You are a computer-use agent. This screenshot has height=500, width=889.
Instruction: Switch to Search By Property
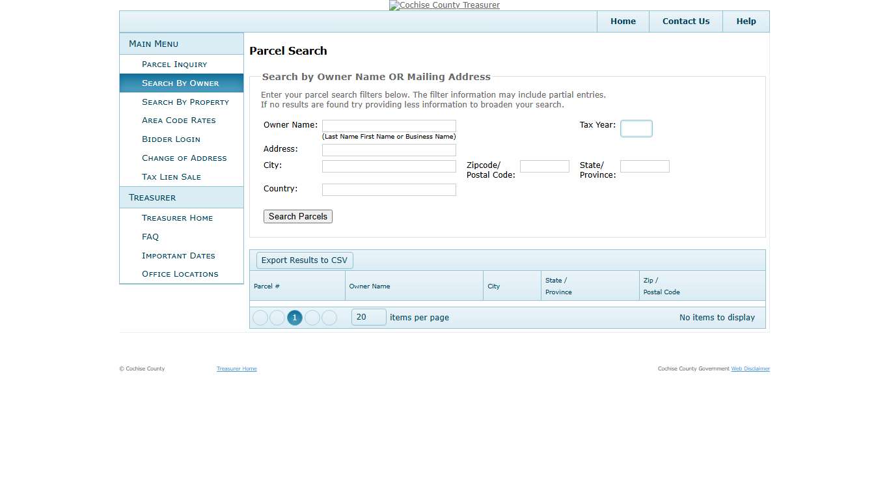coord(185,102)
